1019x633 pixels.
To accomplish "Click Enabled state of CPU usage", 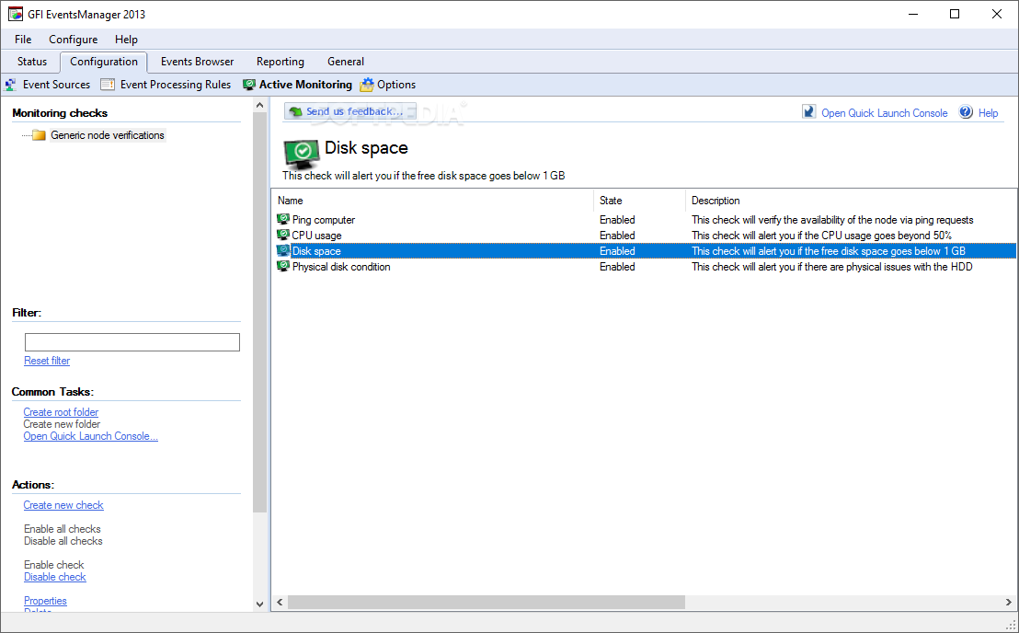I will (x=617, y=236).
